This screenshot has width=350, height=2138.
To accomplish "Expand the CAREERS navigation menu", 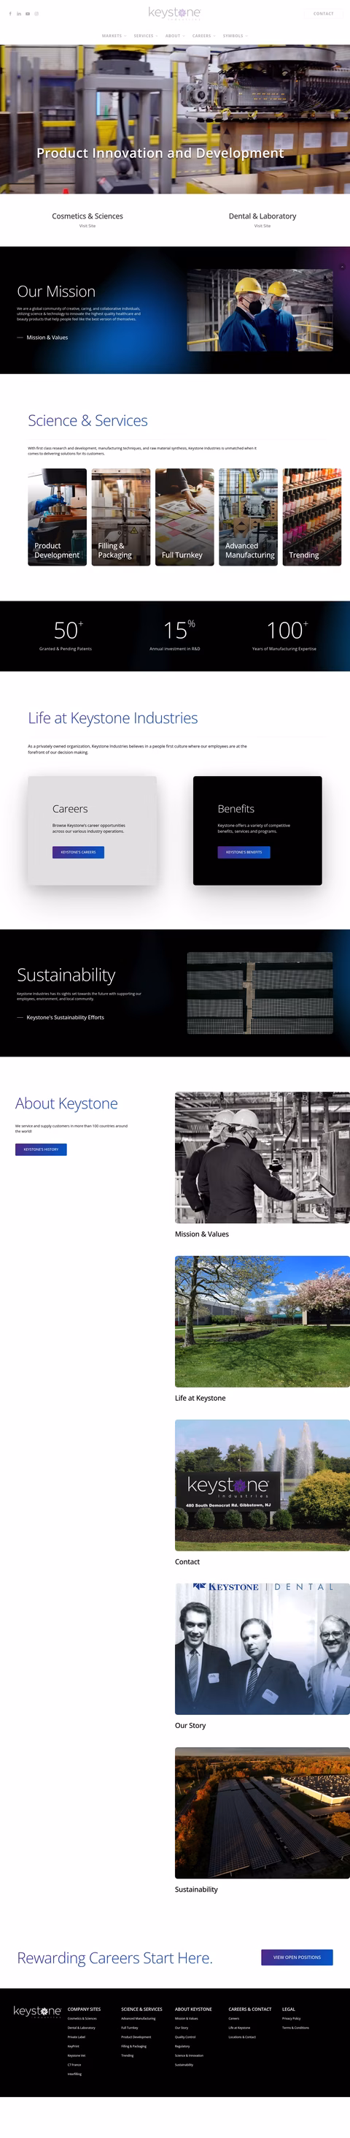I will 203,36.
